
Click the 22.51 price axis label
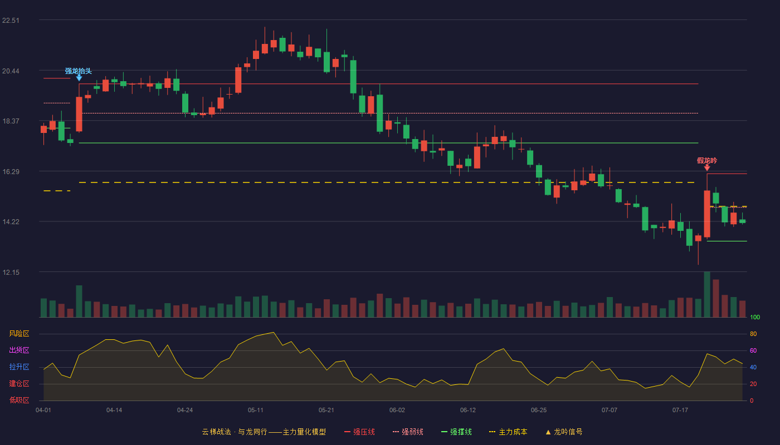coord(11,21)
